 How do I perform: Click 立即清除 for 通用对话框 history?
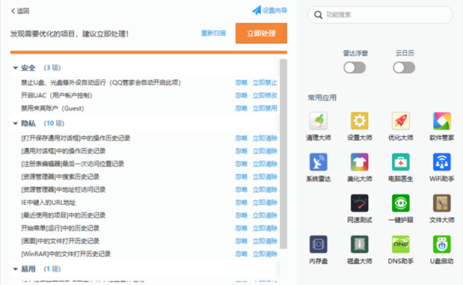(265, 151)
